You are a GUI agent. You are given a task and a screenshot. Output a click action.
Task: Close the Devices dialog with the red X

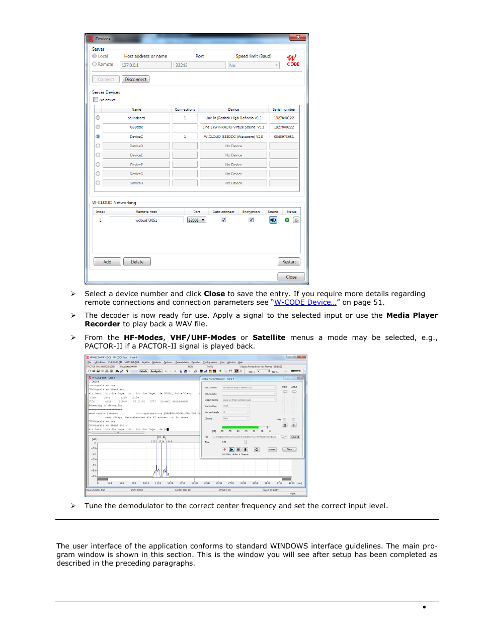point(298,37)
